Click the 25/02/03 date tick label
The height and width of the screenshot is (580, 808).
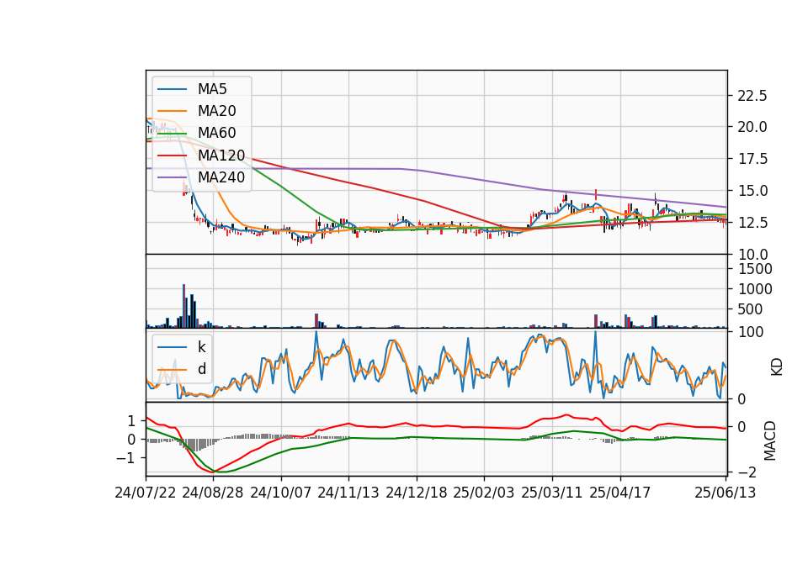[484, 493]
